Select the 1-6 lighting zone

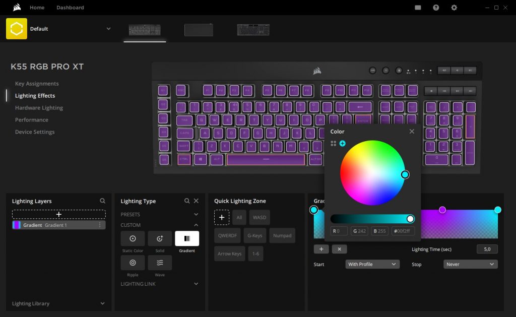tap(255, 254)
